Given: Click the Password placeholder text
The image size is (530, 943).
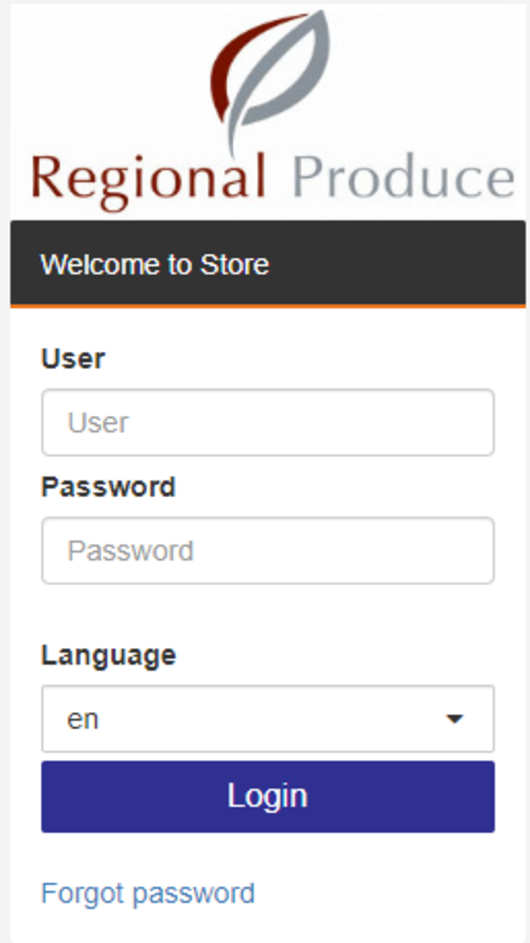Looking at the screenshot, I should pyautogui.click(x=130, y=551).
